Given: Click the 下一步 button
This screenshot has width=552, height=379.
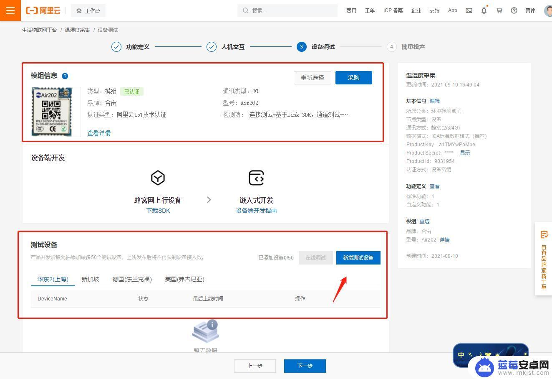Looking at the screenshot, I should (x=305, y=366).
